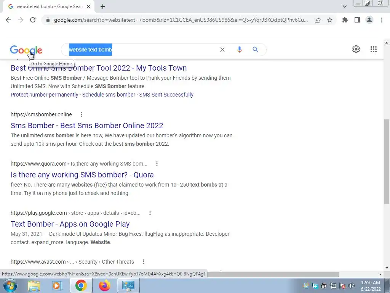Open the 'SMS Sent Successfully' sitelink

tap(166, 95)
